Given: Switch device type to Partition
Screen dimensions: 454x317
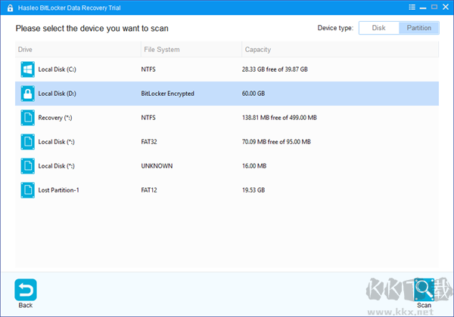Looking at the screenshot, I should pos(418,28).
